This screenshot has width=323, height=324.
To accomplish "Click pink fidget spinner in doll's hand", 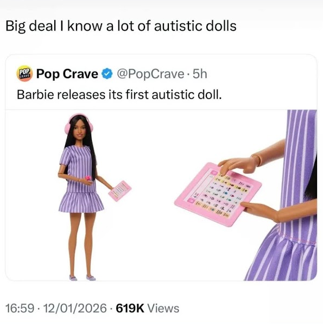I will (x=88, y=178).
